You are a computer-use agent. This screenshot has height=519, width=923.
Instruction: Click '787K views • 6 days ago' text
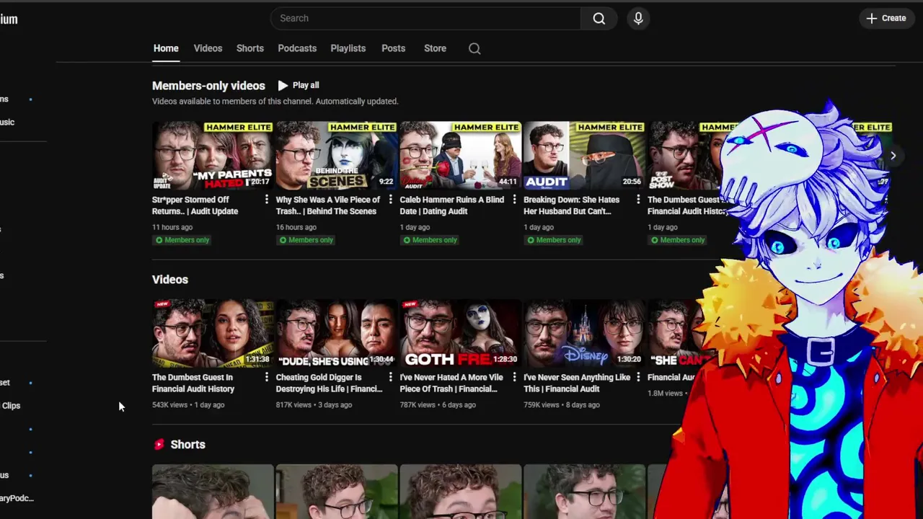click(x=438, y=405)
